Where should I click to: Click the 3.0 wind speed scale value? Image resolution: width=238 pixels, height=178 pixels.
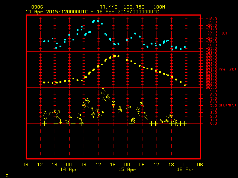(x=213, y=113)
